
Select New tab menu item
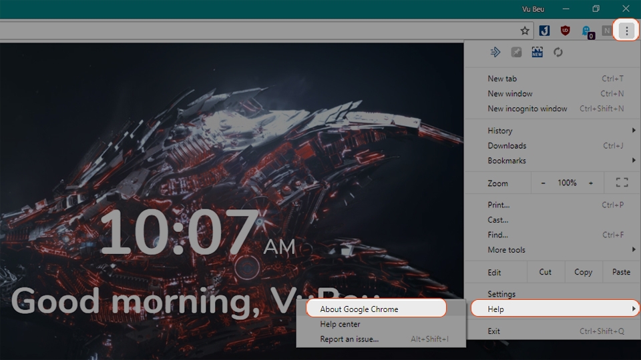553,79
